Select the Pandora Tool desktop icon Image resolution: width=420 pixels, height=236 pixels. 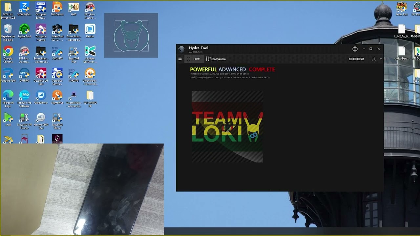coord(8,75)
